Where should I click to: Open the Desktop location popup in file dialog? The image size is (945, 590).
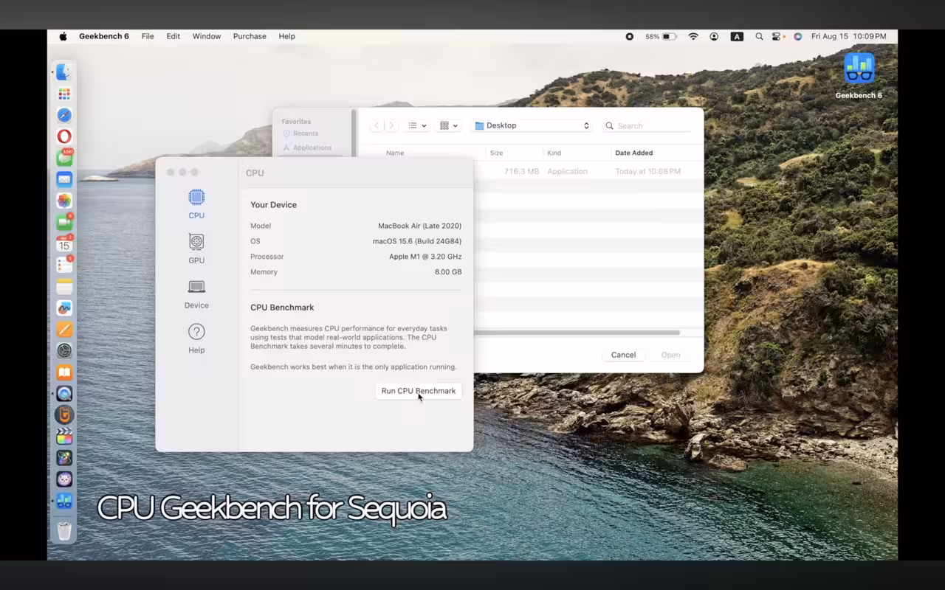[532, 125]
